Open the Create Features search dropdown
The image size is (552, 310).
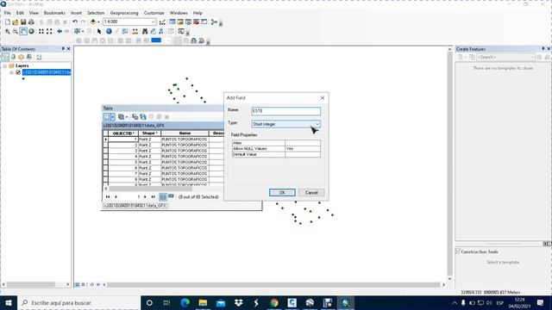532,57
